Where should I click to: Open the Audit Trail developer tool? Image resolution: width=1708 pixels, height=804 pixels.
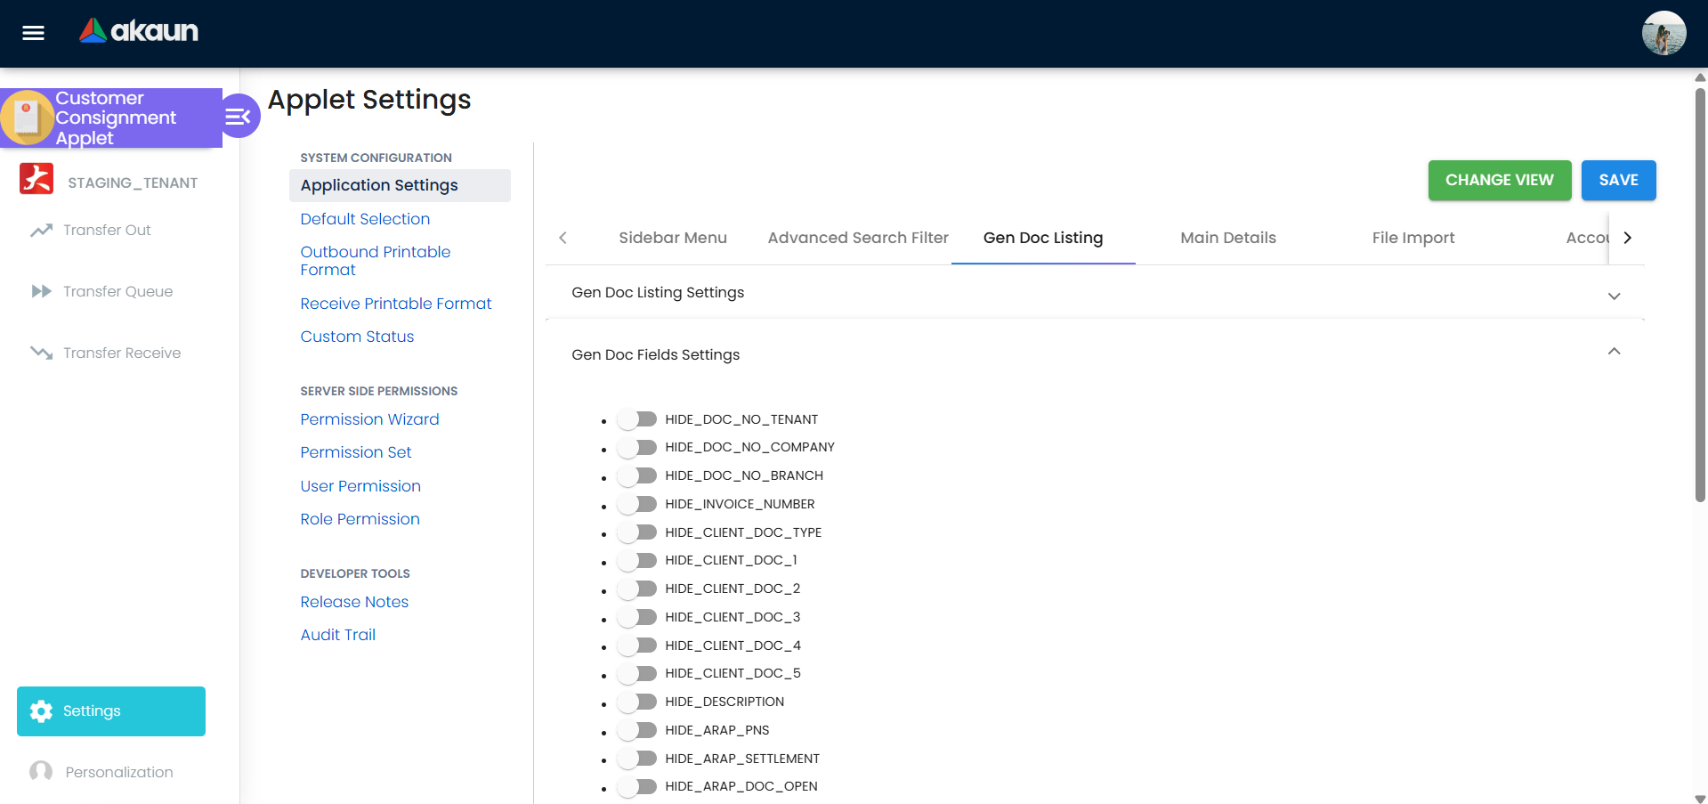pos(337,634)
